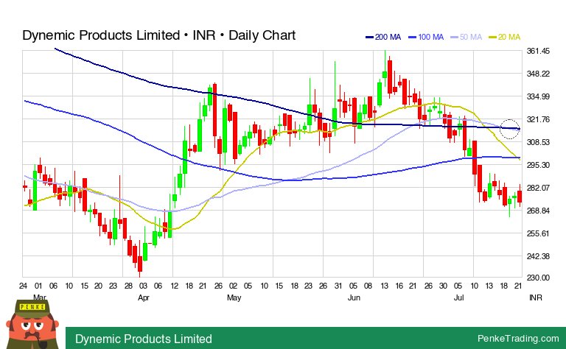Select the 334.99 price axis label

[538, 96]
